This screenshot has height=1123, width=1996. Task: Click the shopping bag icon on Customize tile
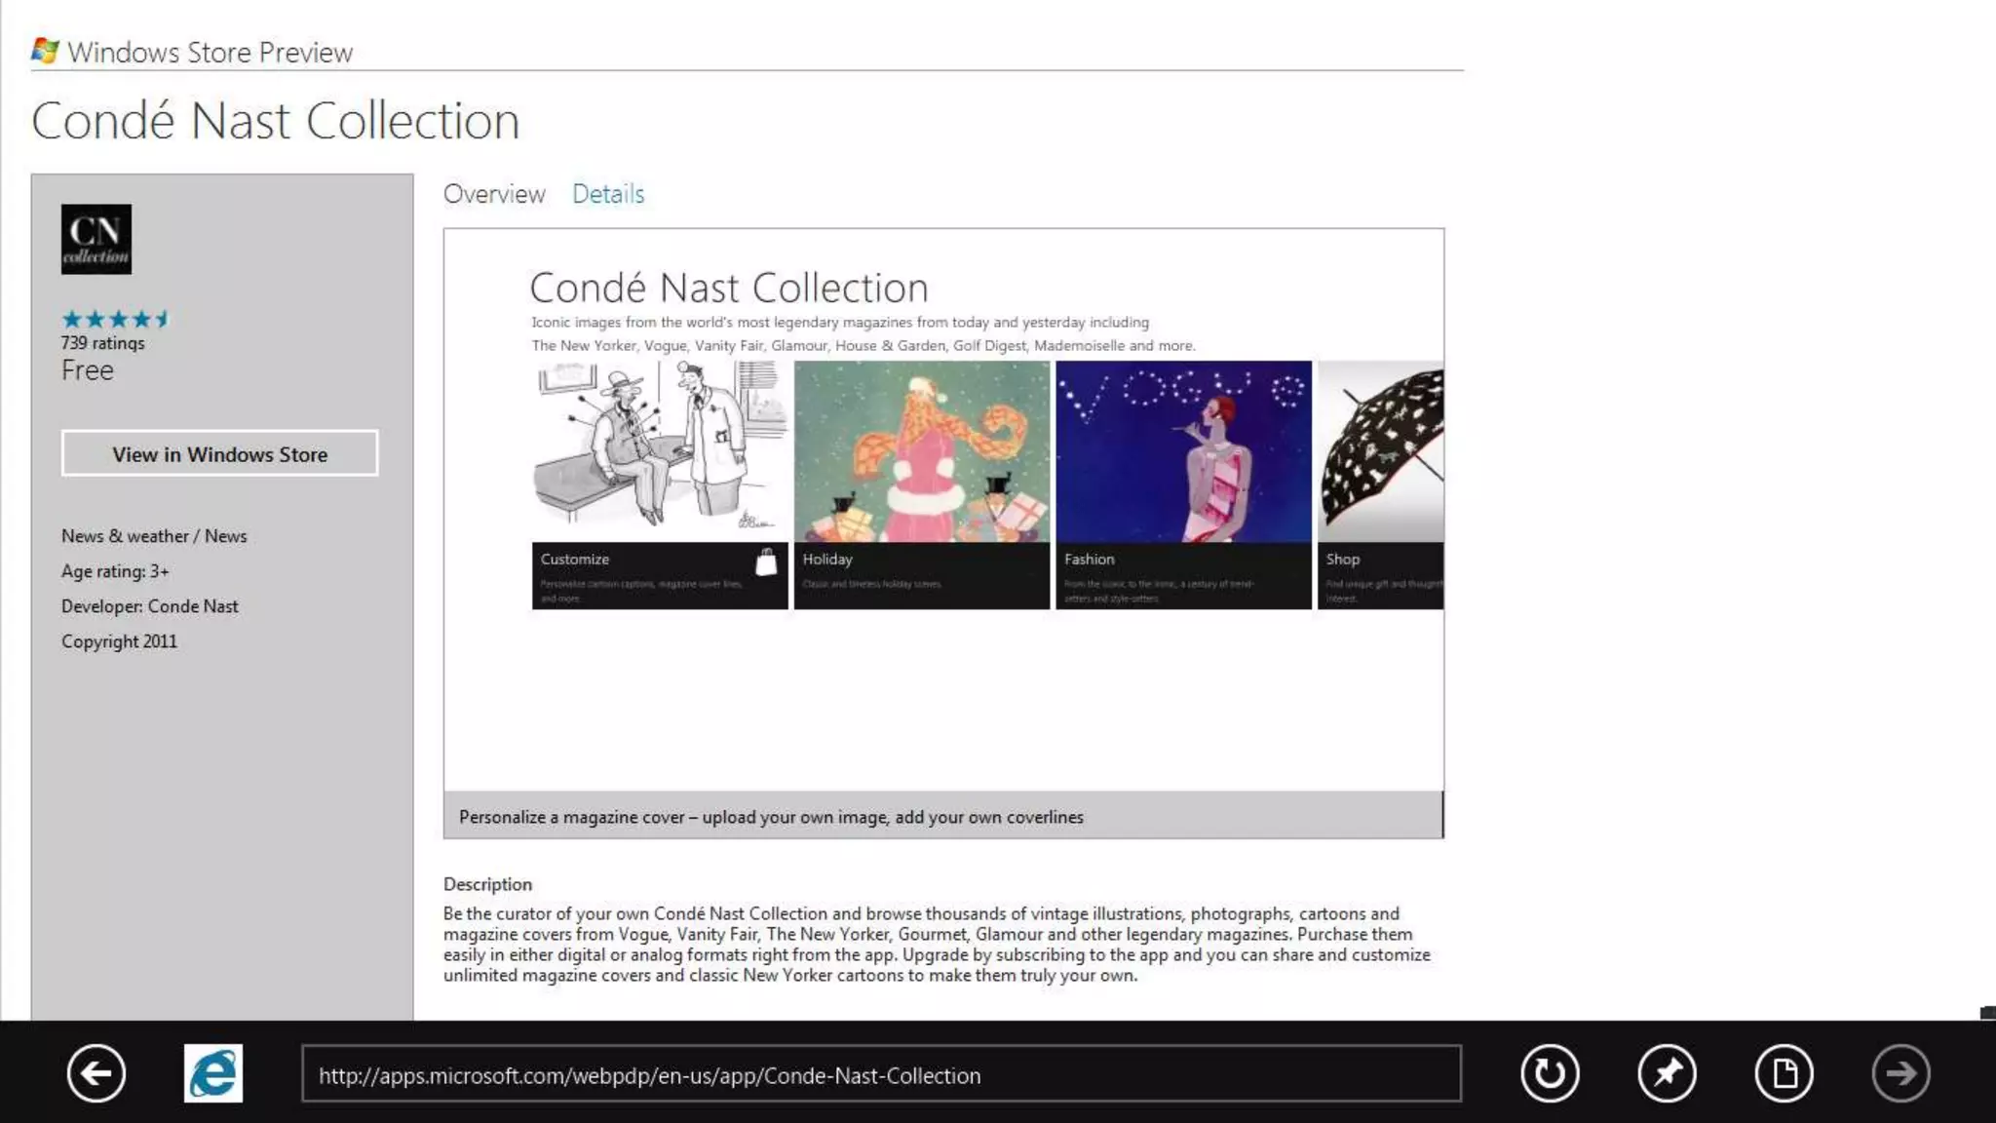[766, 561]
